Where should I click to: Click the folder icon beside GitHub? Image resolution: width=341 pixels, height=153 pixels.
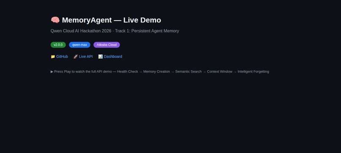pos(53,56)
